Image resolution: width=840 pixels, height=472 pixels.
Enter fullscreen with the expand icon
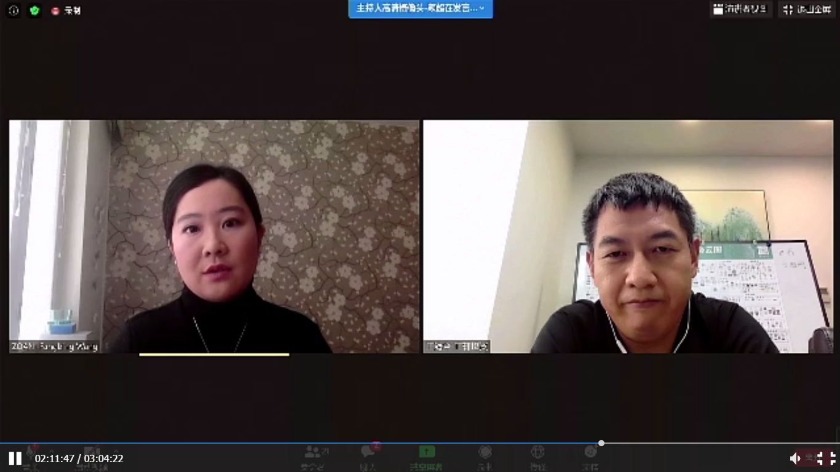(x=826, y=458)
